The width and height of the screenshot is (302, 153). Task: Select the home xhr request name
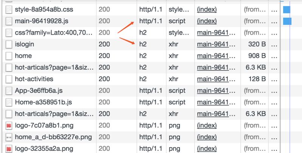coord(23,56)
